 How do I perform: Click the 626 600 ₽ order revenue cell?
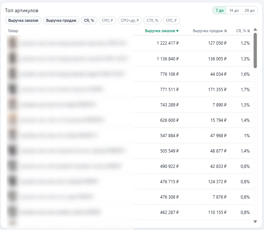(x=169, y=120)
